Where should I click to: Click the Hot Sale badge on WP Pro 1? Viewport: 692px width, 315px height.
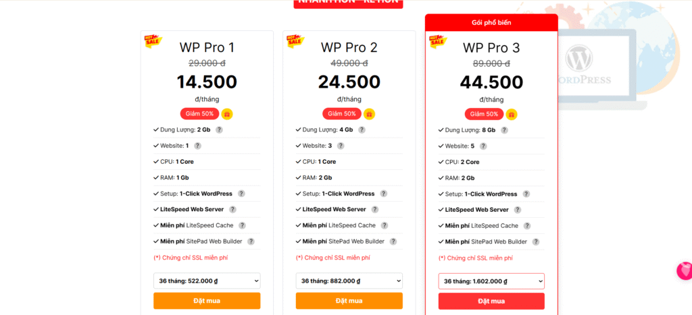point(153,40)
